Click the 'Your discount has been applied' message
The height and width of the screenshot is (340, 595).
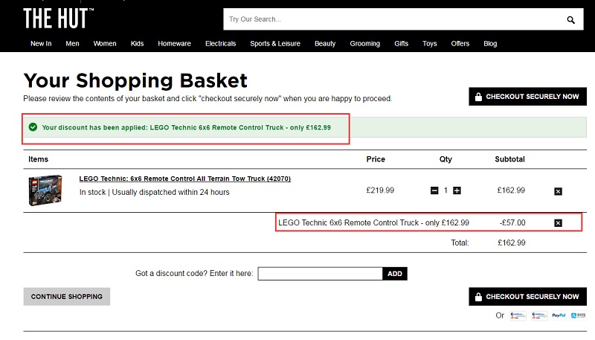pos(187,127)
